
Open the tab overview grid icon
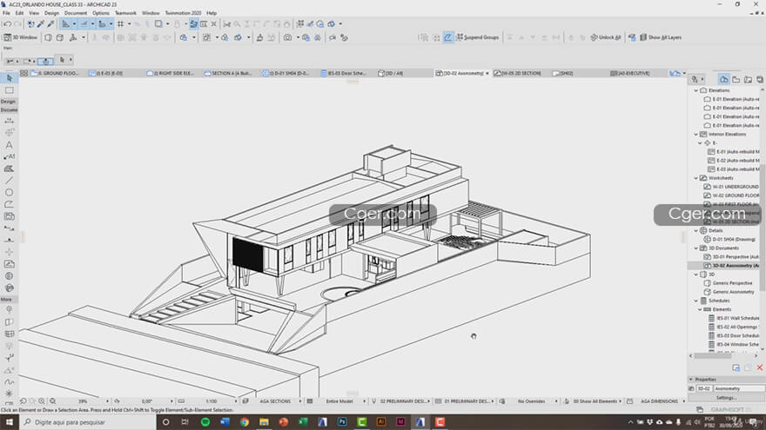pyautogui.click(x=24, y=73)
